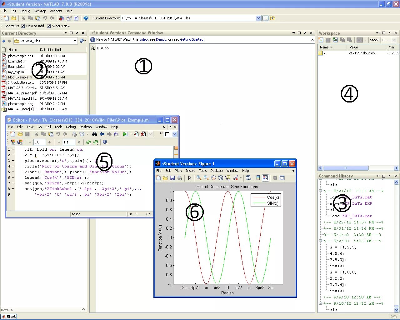Screen dimensions: 400x320
Task: Open the Current Directory gear actions menu
Action: (x=82, y=41)
